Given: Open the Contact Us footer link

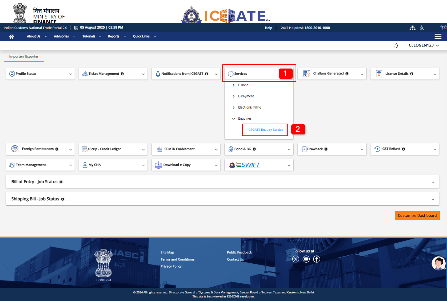Looking at the screenshot, I should pos(235,259).
